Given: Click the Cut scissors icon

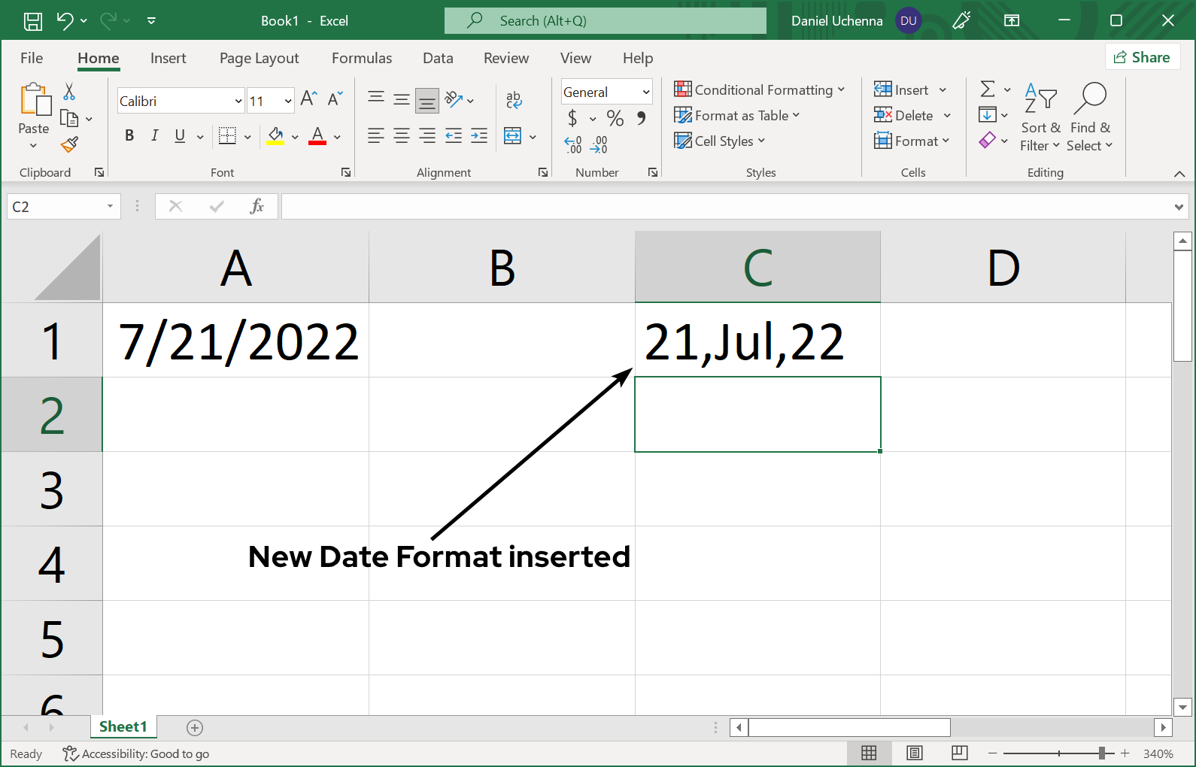Looking at the screenshot, I should coord(69,92).
